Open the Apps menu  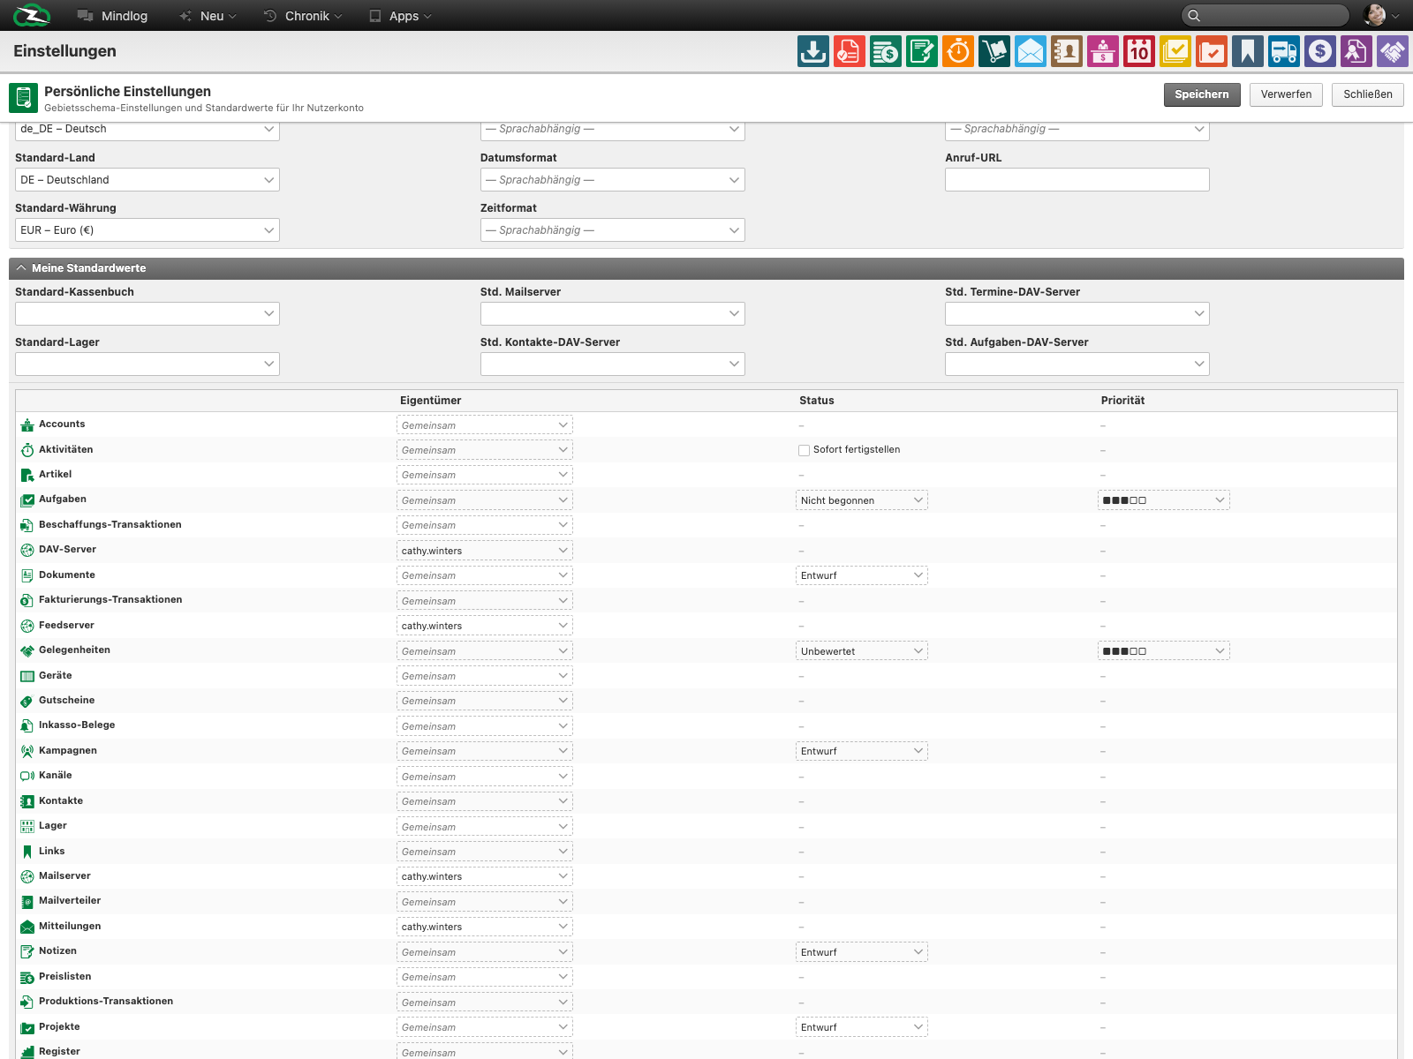pyautogui.click(x=400, y=16)
